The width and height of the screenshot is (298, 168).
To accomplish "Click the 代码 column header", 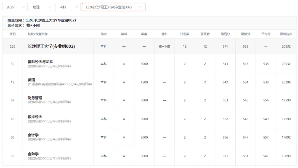I will click(12, 34).
